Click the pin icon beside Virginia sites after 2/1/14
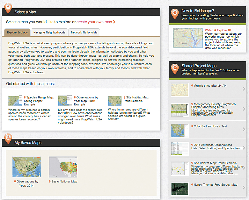This screenshot has height=200, width=249. (192, 85)
